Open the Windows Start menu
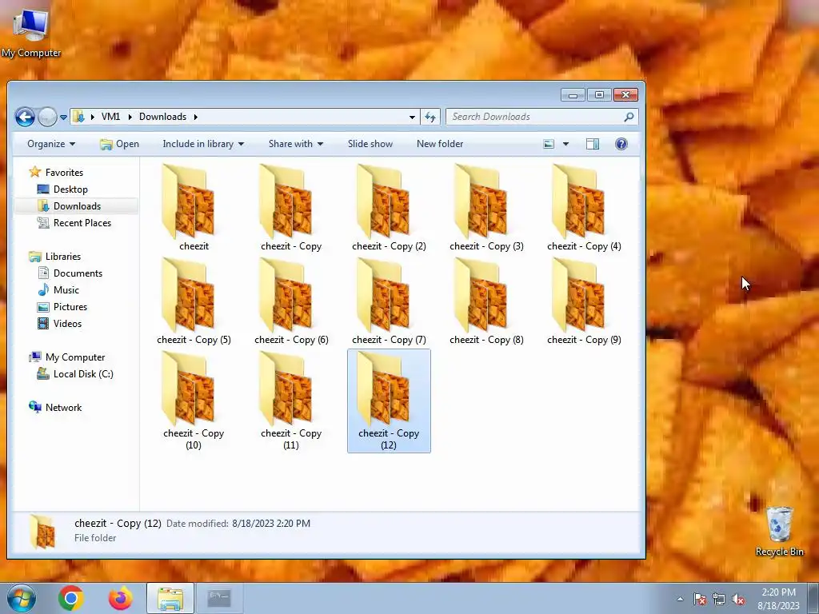The height and width of the screenshot is (614, 819). [x=21, y=598]
